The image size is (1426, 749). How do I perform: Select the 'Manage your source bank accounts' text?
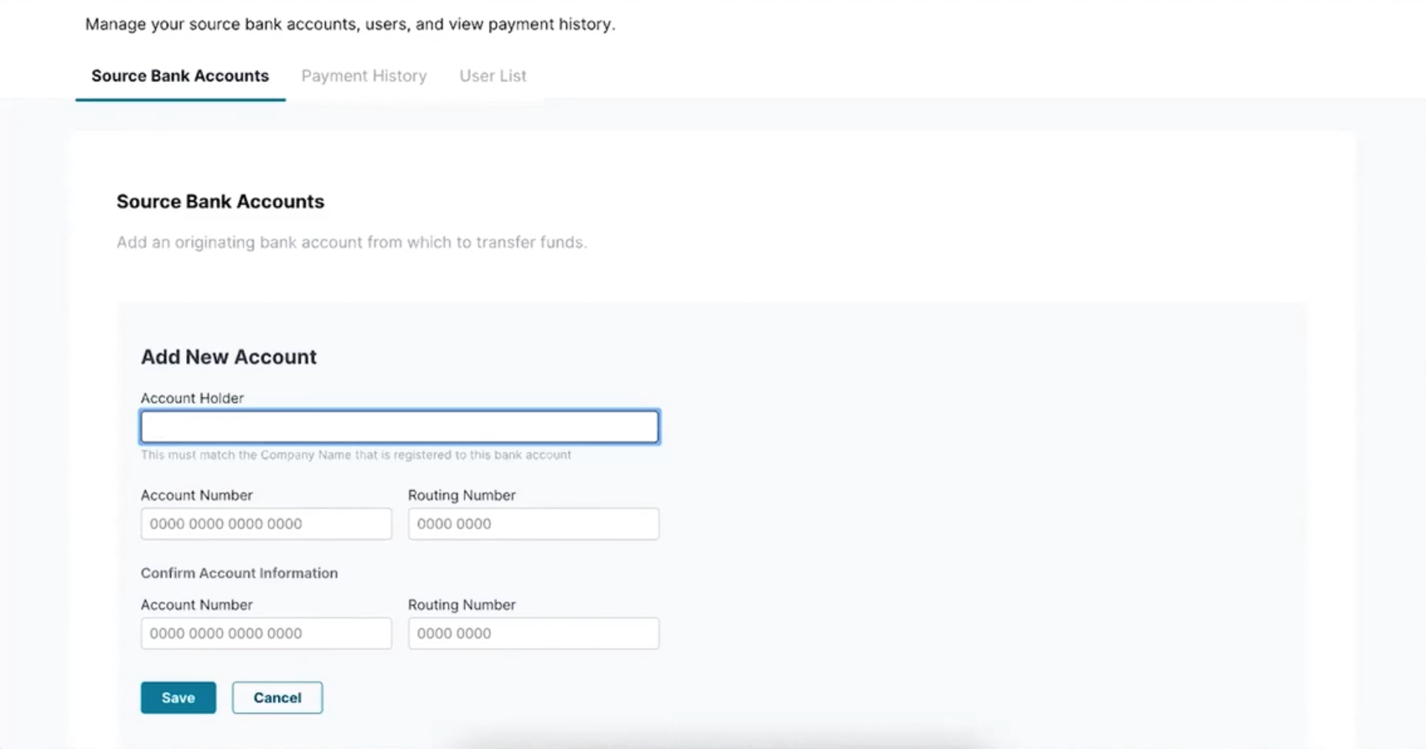[x=350, y=24]
